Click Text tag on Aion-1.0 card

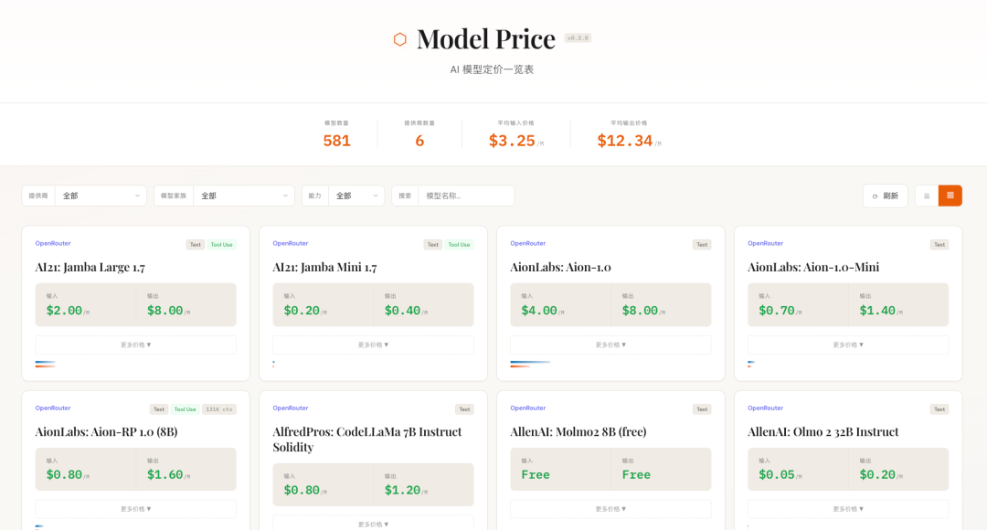(x=702, y=245)
